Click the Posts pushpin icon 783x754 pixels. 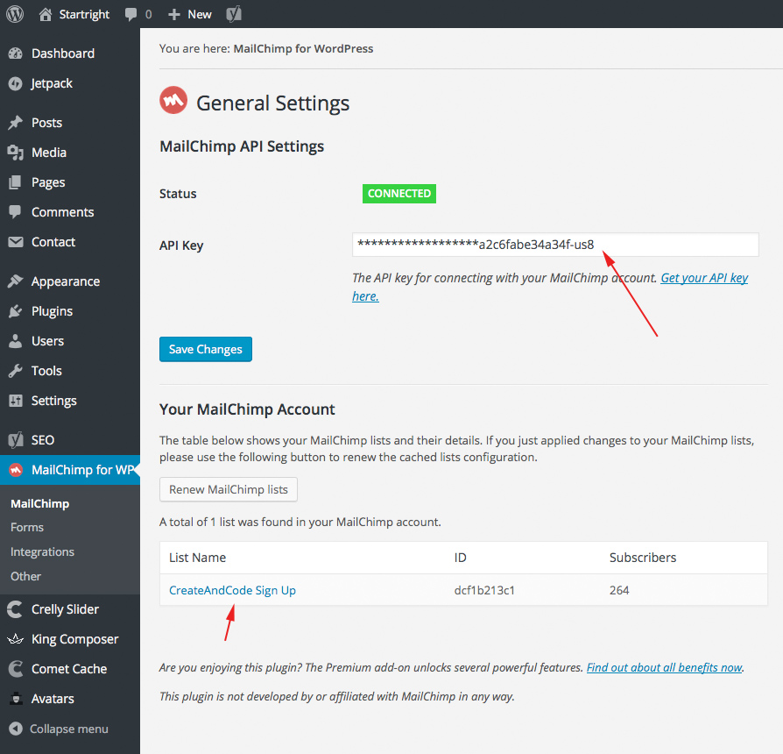(x=16, y=123)
